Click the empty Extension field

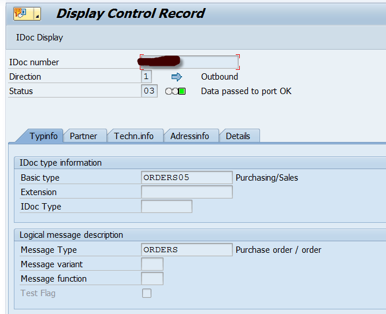click(187, 192)
